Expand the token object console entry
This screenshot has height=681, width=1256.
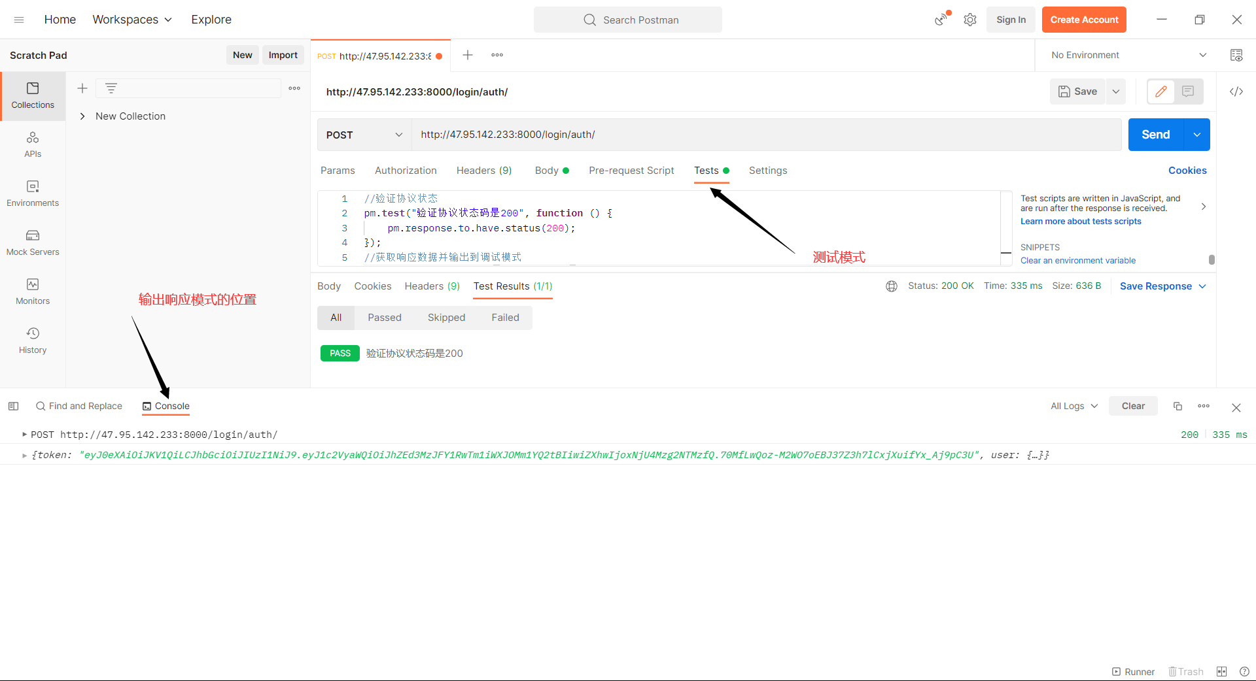coord(25,456)
